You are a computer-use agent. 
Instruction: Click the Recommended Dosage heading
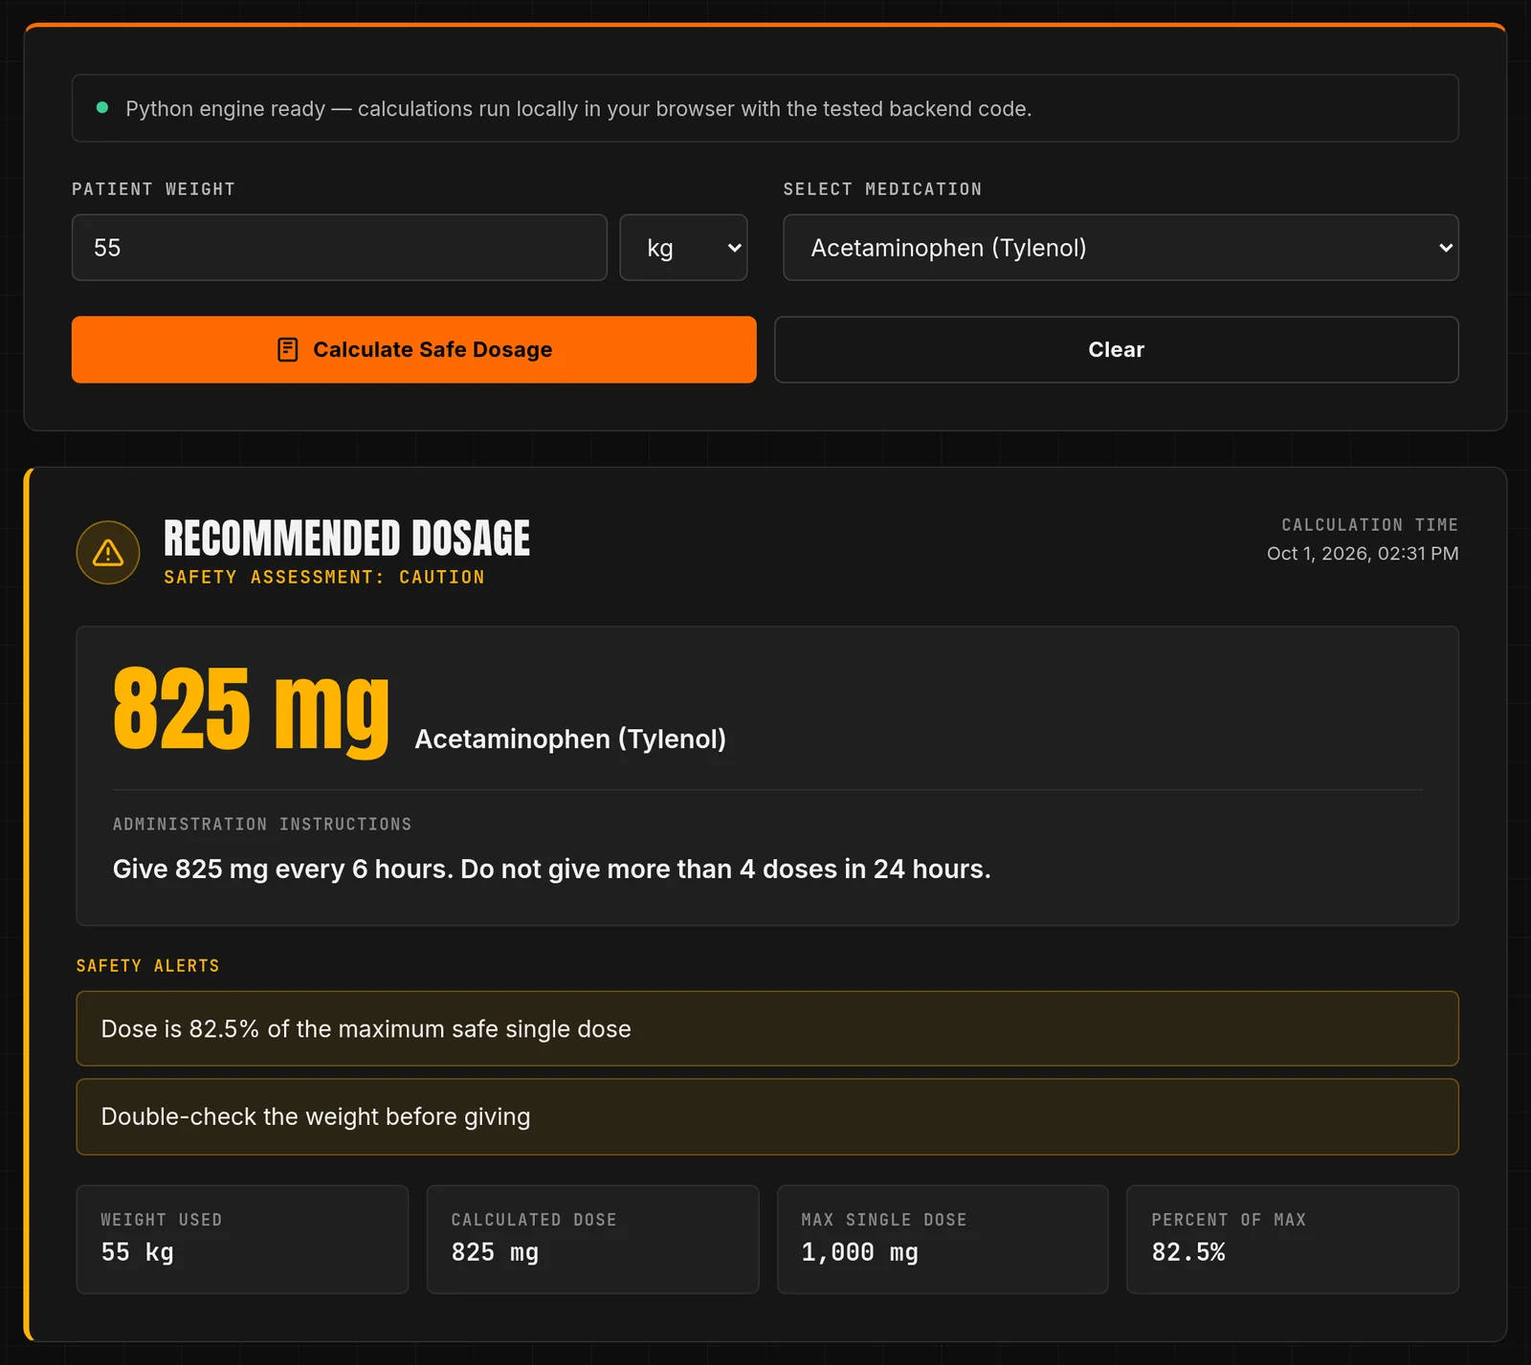pos(346,538)
